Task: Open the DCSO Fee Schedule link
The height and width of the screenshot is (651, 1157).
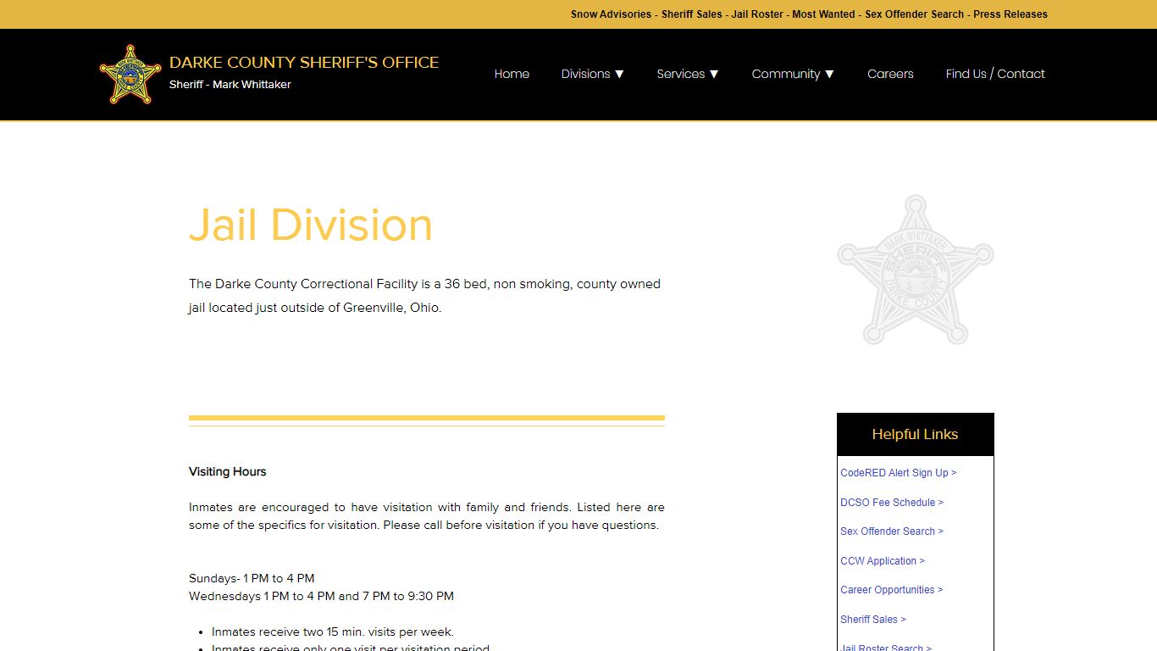Action: tap(891, 503)
